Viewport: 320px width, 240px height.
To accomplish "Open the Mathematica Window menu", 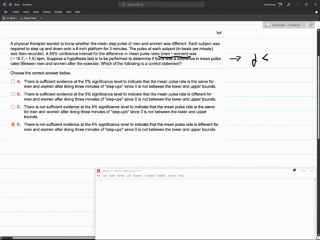I will [172, 175].
